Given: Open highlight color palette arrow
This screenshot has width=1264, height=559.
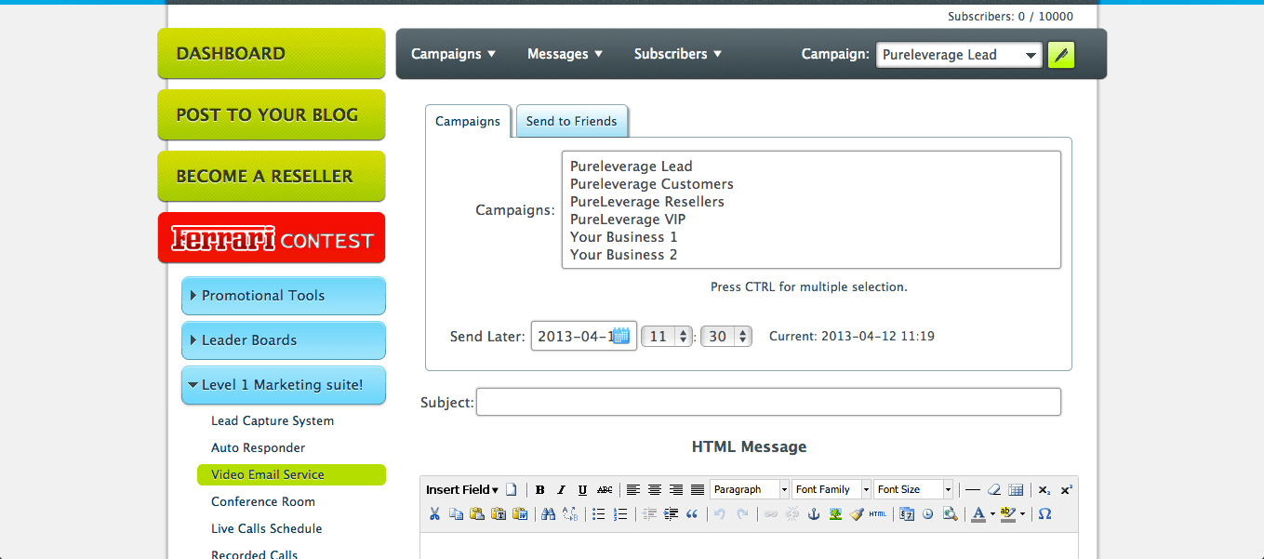Looking at the screenshot, I should 1022,513.
